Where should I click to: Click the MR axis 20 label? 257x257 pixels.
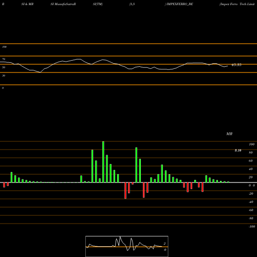251,177
